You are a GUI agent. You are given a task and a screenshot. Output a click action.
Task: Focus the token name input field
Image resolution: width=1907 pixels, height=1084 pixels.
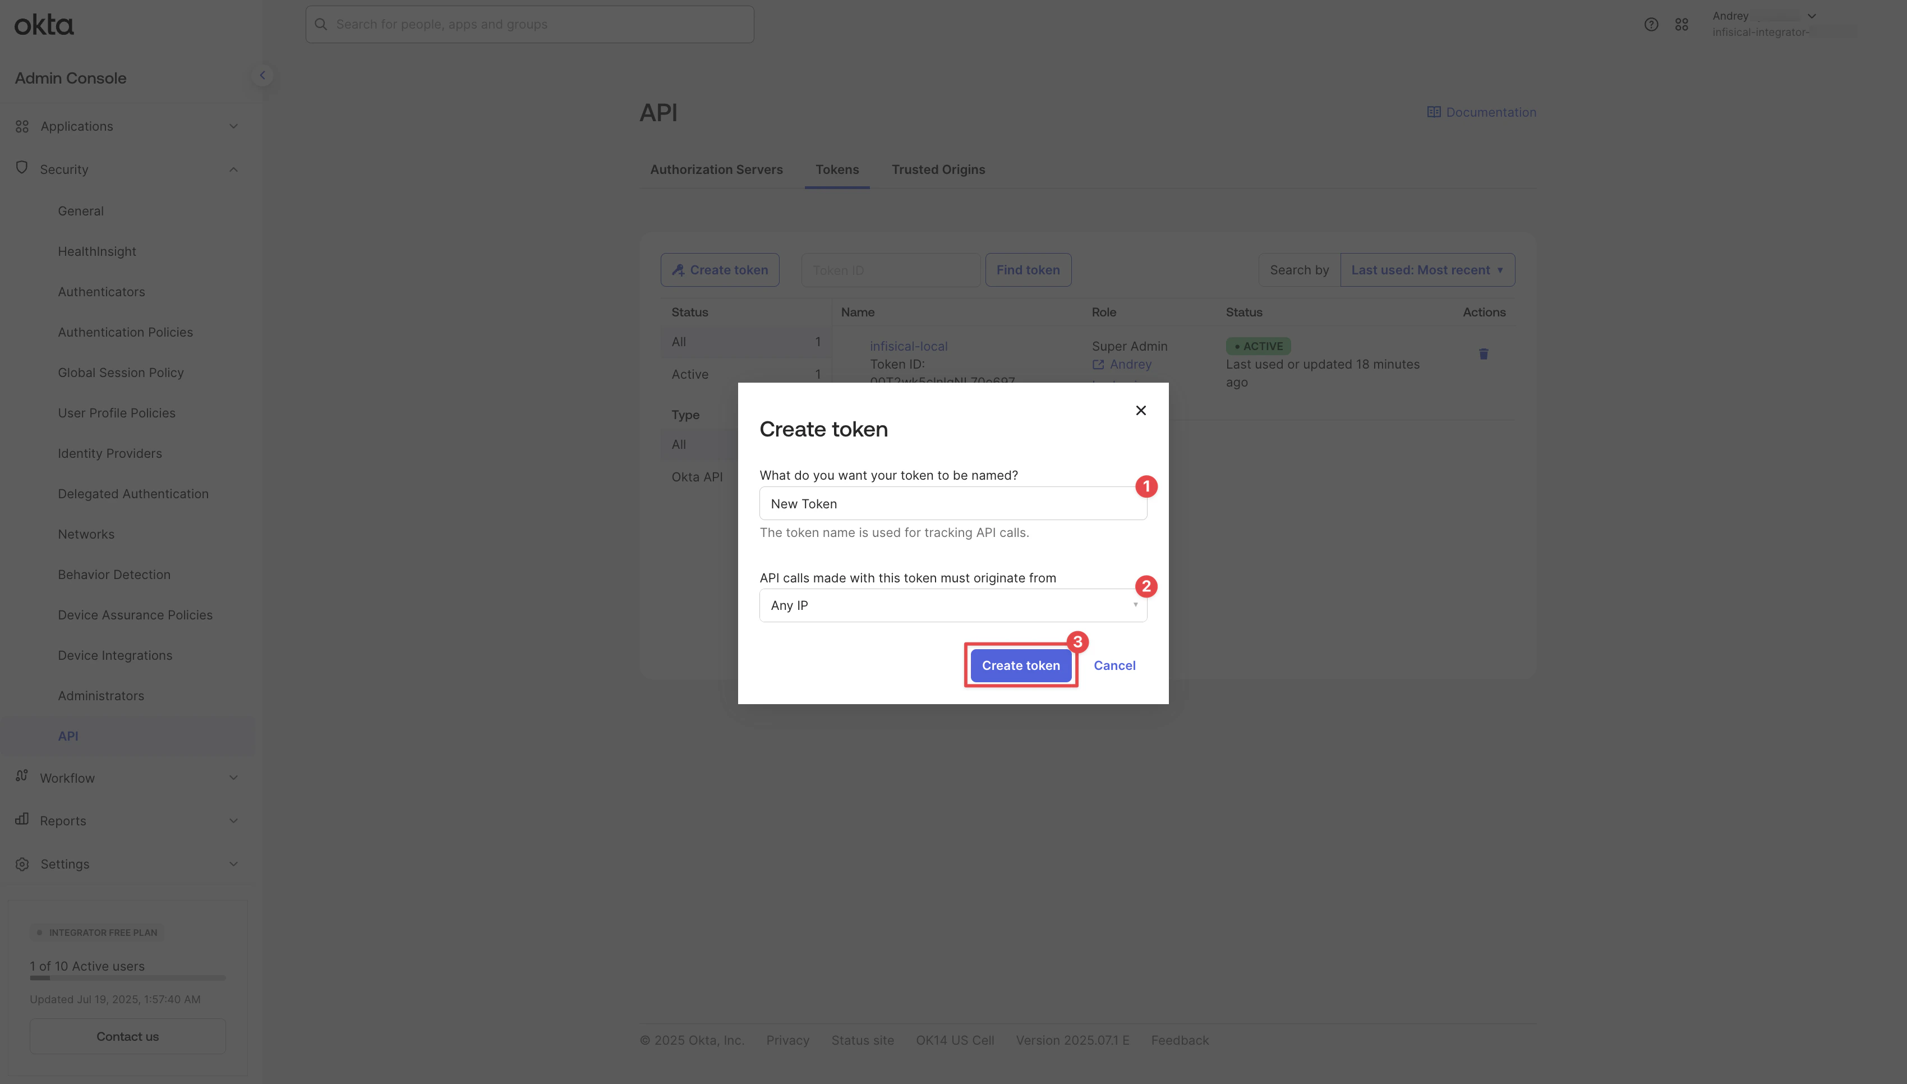click(953, 504)
